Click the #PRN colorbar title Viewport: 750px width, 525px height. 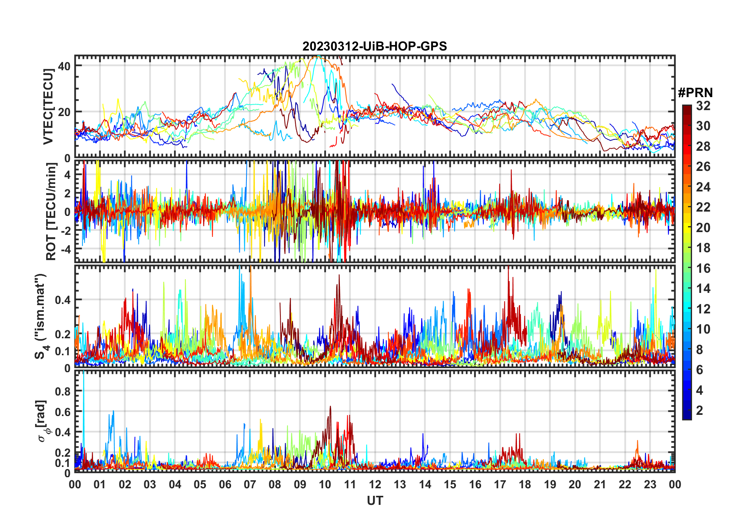(696, 93)
